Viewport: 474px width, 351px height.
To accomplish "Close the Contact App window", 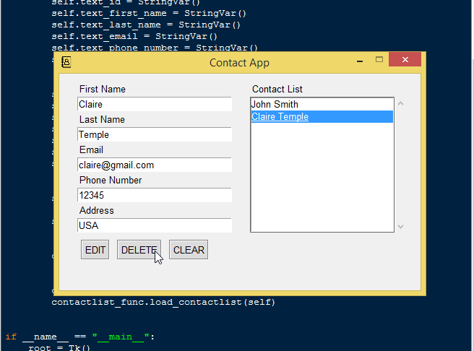I will pos(405,60).
